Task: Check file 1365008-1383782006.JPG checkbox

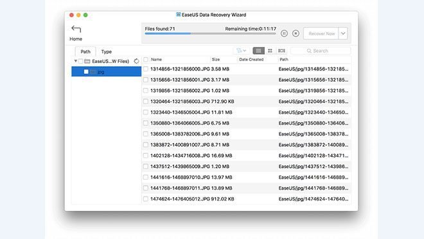Action: [146, 134]
